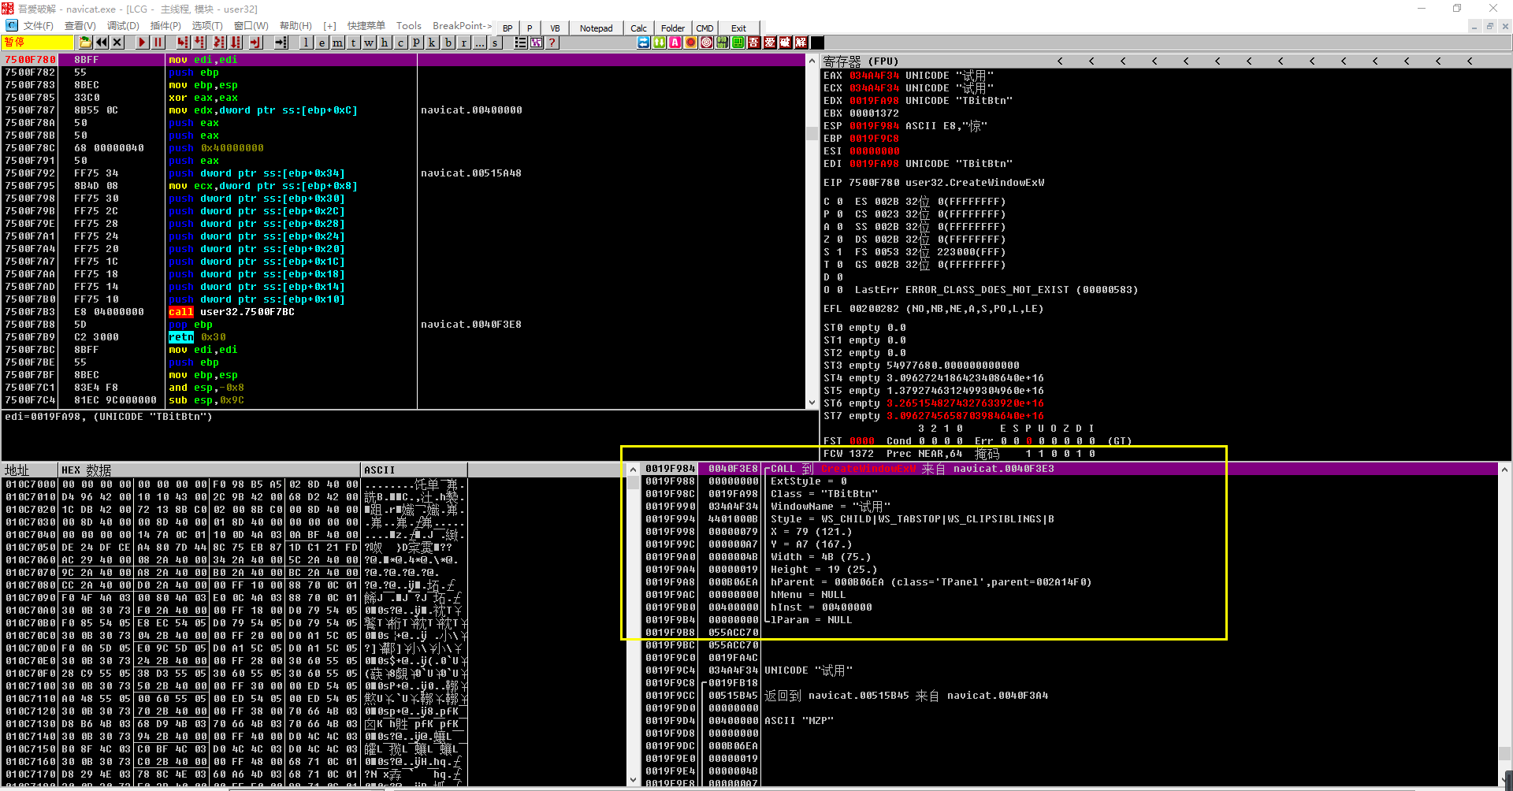This screenshot has height=791, width=1513.
Task: Pause execution with the pause icon
Action: click(158, 43)
